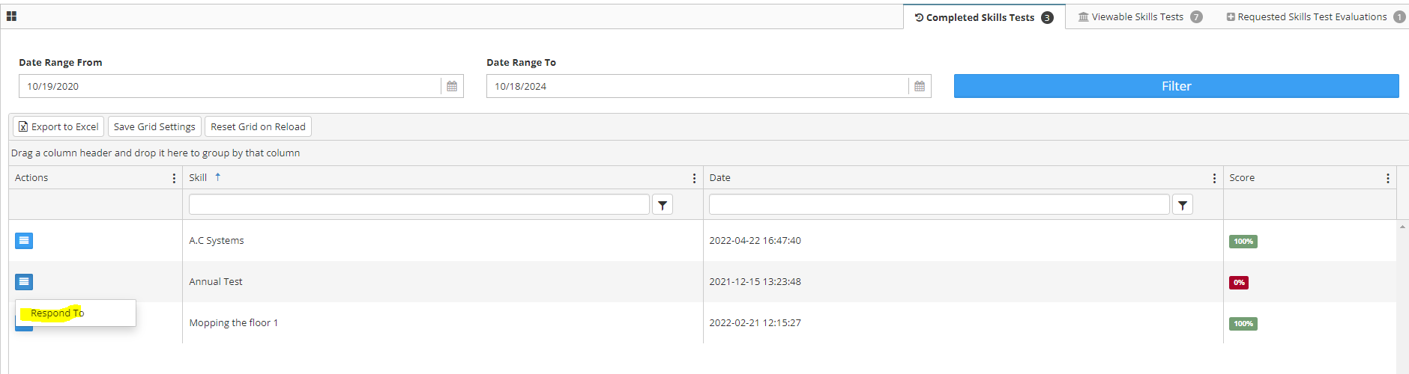Image resolution: width=1409 pixels, height=374 pixels.
Task: Open the Date column options menu
Action: pyautogui.click(x=1214, y=178)
